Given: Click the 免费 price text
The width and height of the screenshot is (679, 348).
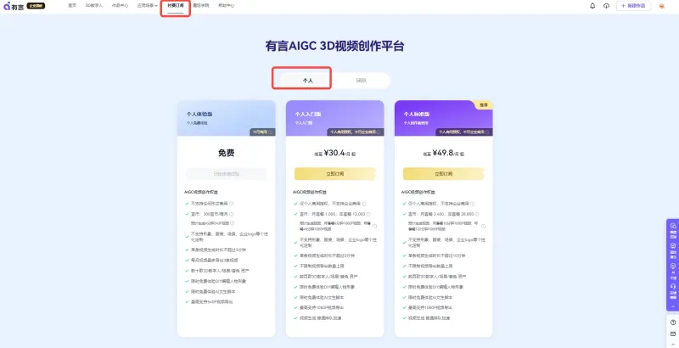Looking at the screenshot, I should 226,153.
